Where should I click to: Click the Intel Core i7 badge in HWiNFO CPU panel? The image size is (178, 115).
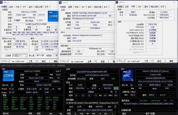(x=9, y=75)
